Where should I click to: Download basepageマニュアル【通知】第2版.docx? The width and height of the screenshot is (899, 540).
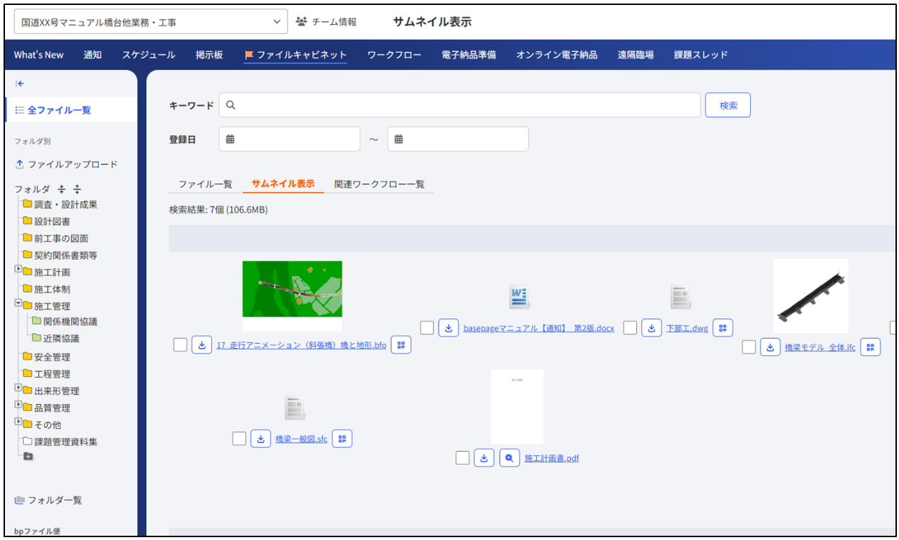coord(448,328)
